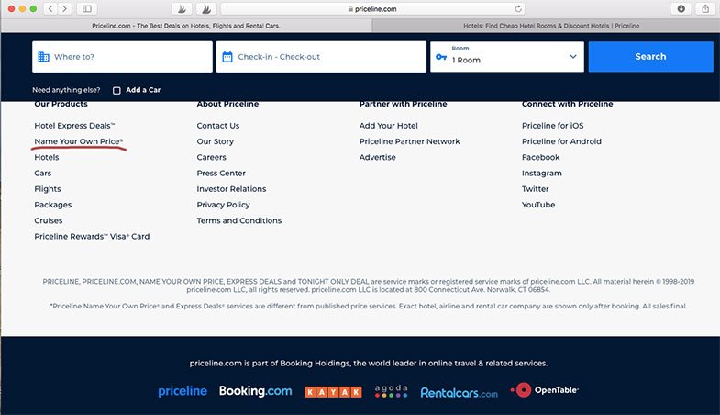This screenshot has width=720, height=415.
Task: Open Booking.com logo in footer
Action: tap(255, 391)
